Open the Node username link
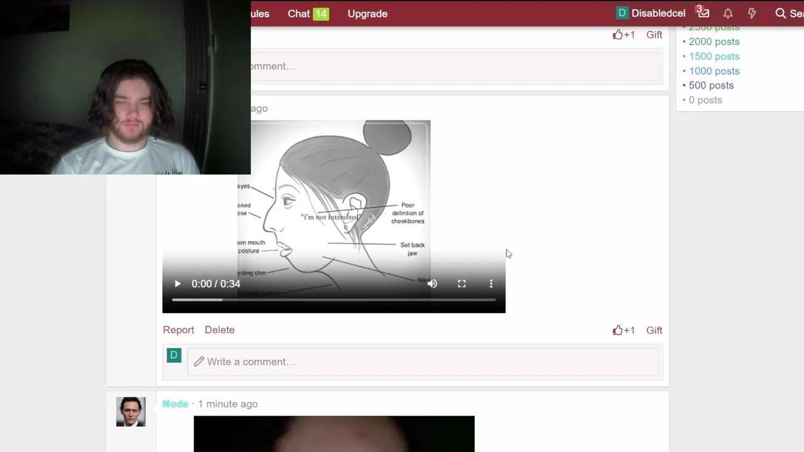 175,404
